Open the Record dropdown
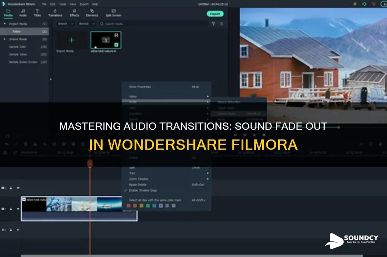 click(x=87, y=24)
